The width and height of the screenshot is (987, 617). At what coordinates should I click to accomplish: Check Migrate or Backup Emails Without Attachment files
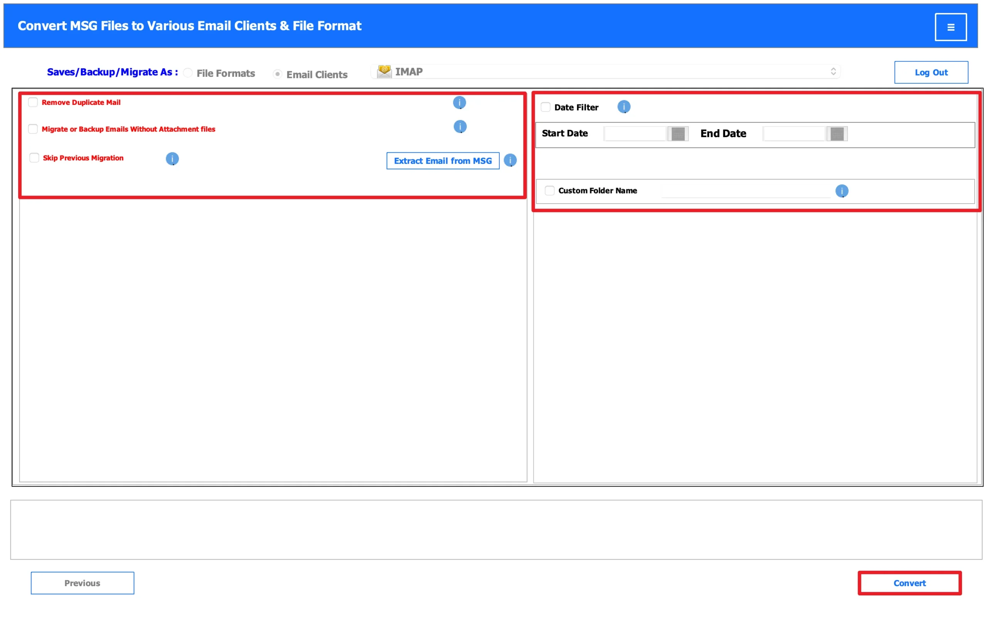pyautogui.click(x=33, y=129)
